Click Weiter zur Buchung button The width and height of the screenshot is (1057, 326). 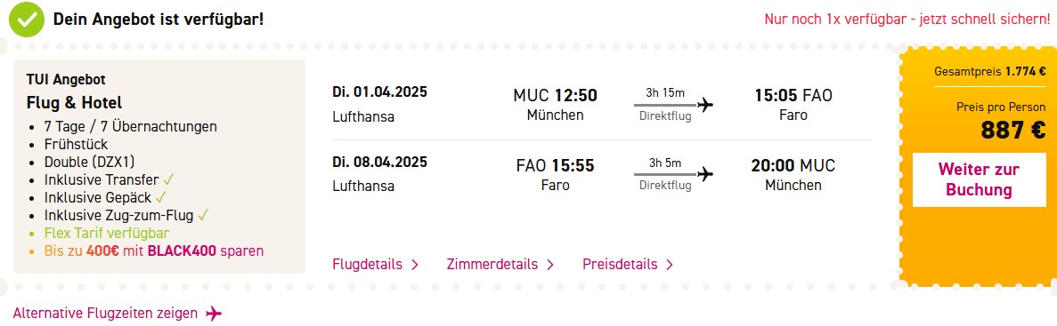(979, 179)
